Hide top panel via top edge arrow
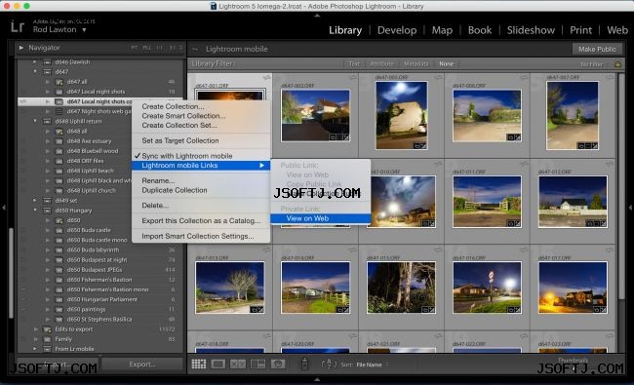 317,16
